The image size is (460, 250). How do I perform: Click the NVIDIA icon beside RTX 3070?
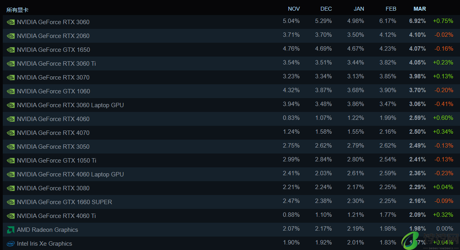coord(11,78)
